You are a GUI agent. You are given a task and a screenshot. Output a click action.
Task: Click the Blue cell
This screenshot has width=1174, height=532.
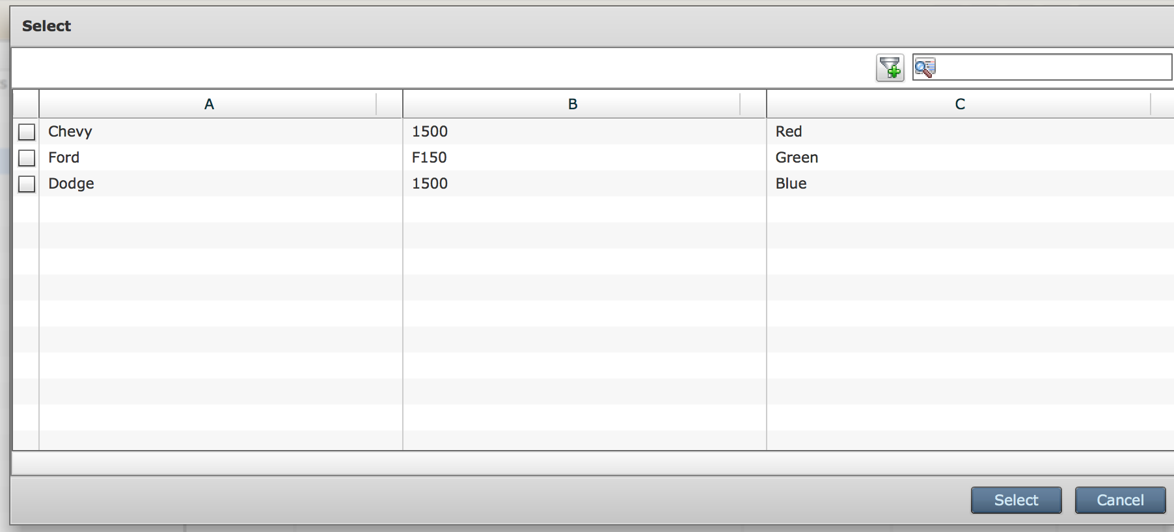click(x=970, y=183)
